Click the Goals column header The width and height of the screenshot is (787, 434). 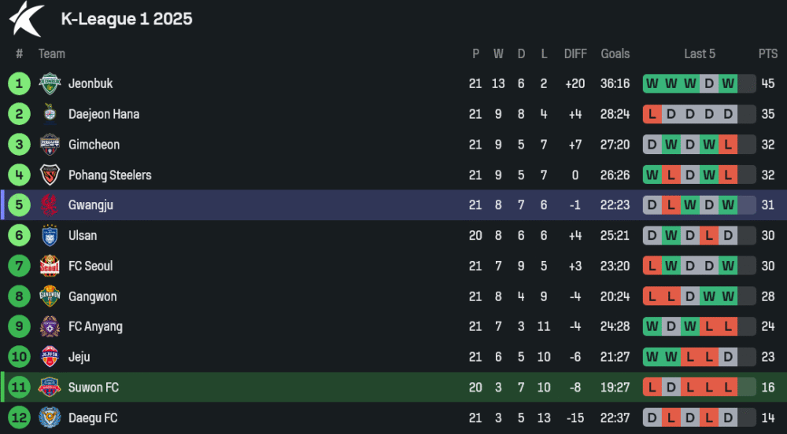615,53
